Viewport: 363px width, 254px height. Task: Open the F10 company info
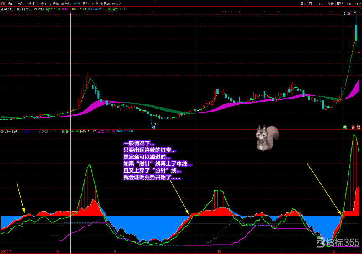click(349, 4)
